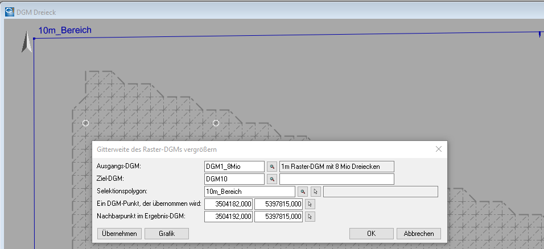The height and width of the screenshot is (249, 544).
Task: Pick Selektionspolygon graphically with pointer icon
Action: (315, 192)
